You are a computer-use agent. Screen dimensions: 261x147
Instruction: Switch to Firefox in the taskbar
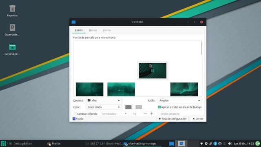click(x=54, y=143)
